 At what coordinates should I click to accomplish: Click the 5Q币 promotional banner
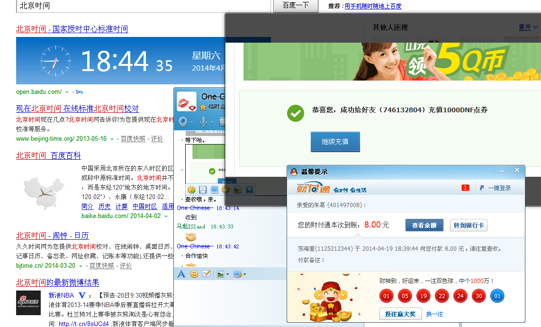(x=392, y=62)
